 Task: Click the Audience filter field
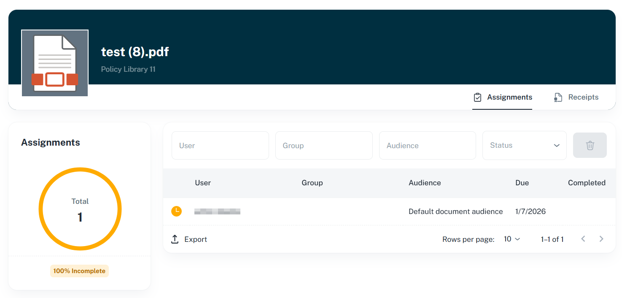[427, 146]
